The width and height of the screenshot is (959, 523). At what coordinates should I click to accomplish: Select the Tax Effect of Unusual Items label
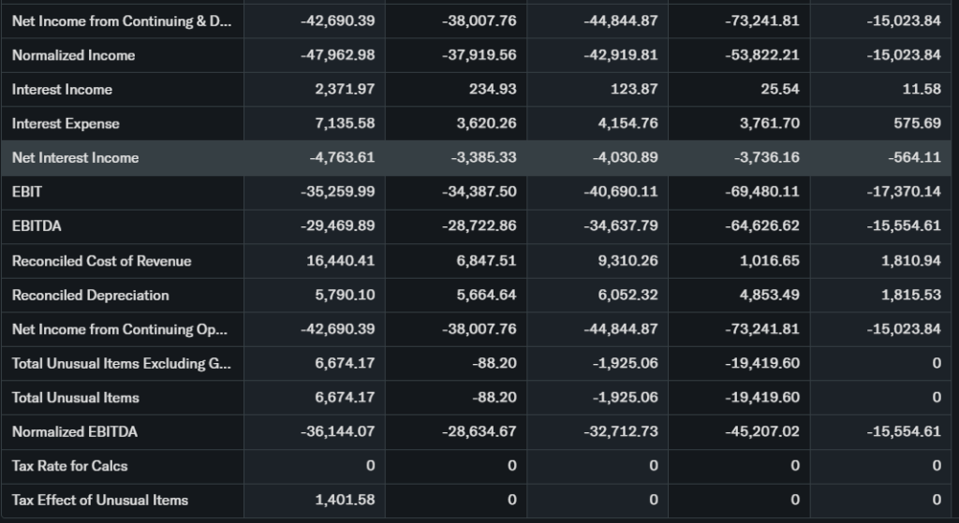[x=99, y=500]
